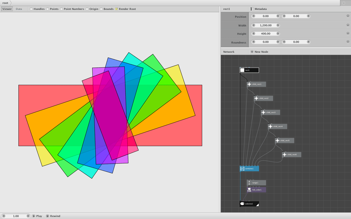
Task: Click the plus icon for New Node
Action: point(252,52)
